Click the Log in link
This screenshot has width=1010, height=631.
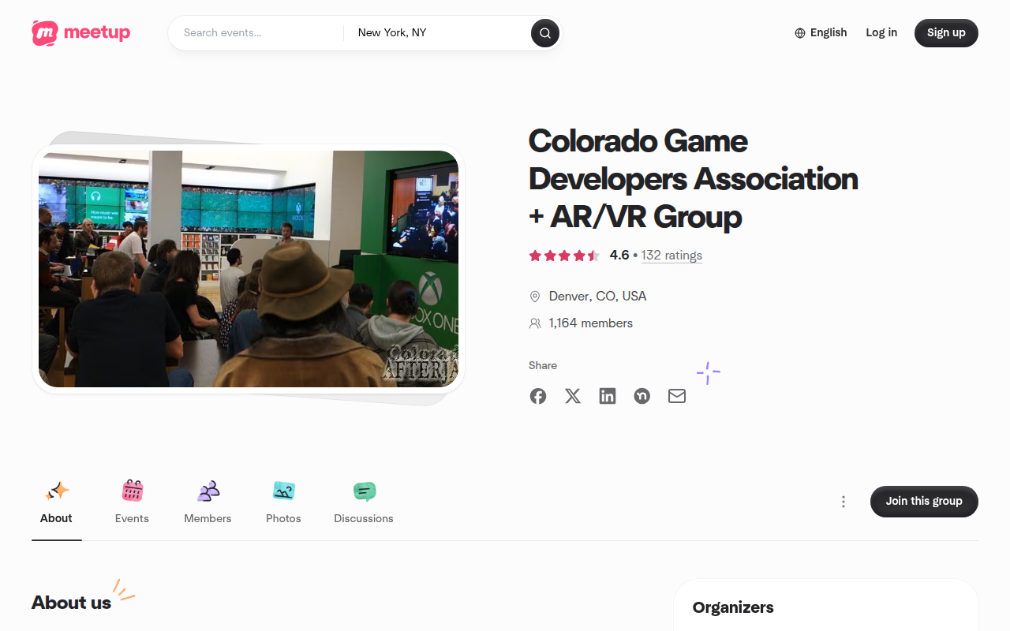881,33
